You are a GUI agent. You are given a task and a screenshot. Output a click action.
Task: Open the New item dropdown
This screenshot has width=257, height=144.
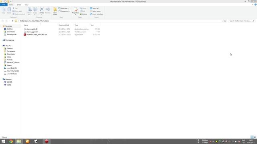(63, 8)
